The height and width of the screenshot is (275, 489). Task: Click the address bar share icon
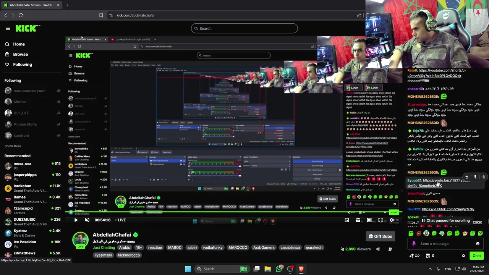pyautogui.click(x=359, y=15)
